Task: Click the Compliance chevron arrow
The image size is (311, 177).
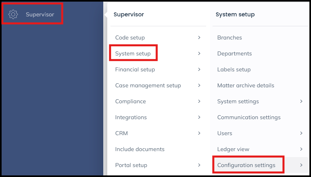Action: (x=199, y=101)
